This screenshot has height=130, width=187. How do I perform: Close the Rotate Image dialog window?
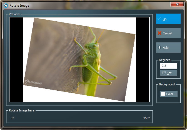tap(177, 4)
